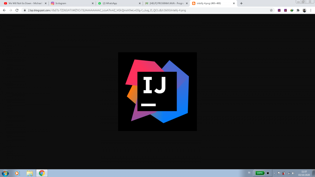Click Show Desktop strip at taskbar end
Screen dimensions: 315x177
point(313,173)
